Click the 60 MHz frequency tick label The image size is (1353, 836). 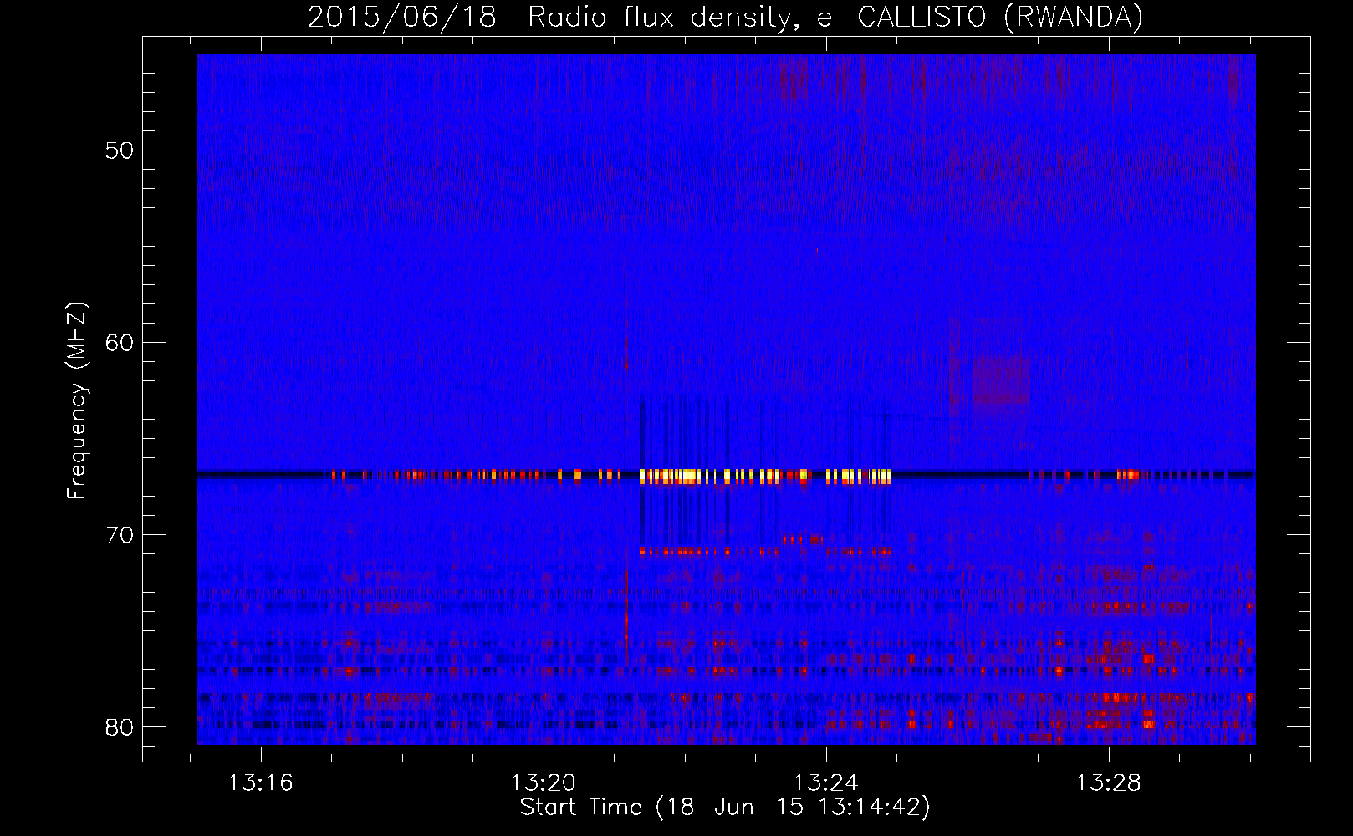120,343
